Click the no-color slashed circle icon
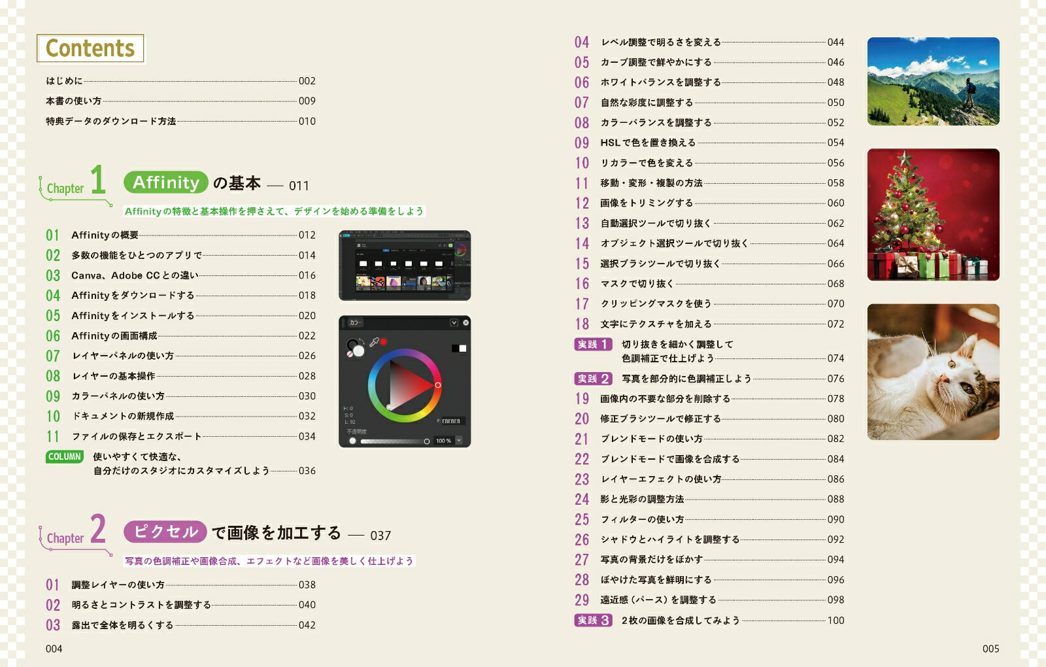Screen dimensions: 1046x667 tap(350, 353)
